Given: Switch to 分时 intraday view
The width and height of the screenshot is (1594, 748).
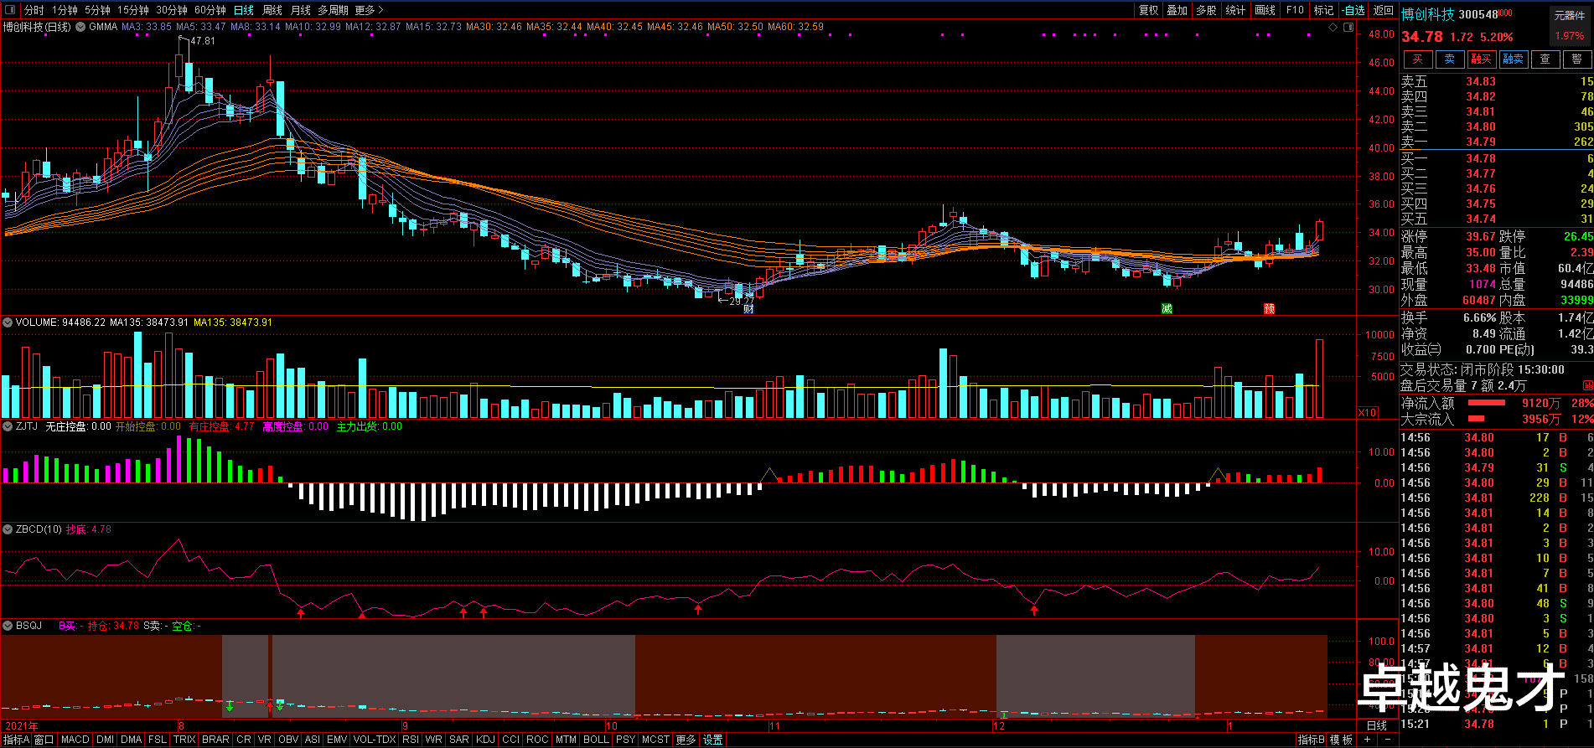Looking at the screenshot, I should 34,10.
